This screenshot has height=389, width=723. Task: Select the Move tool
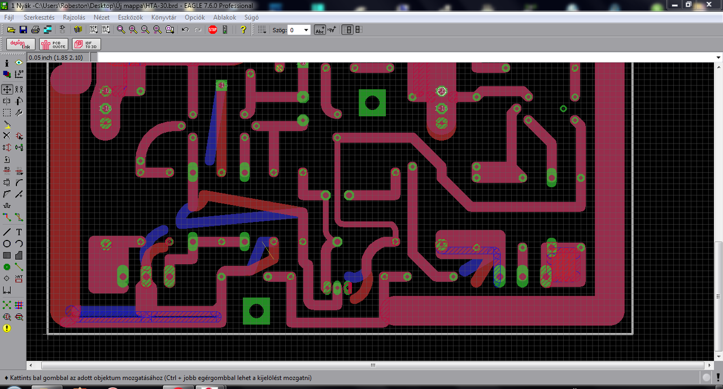coord(7,89)
